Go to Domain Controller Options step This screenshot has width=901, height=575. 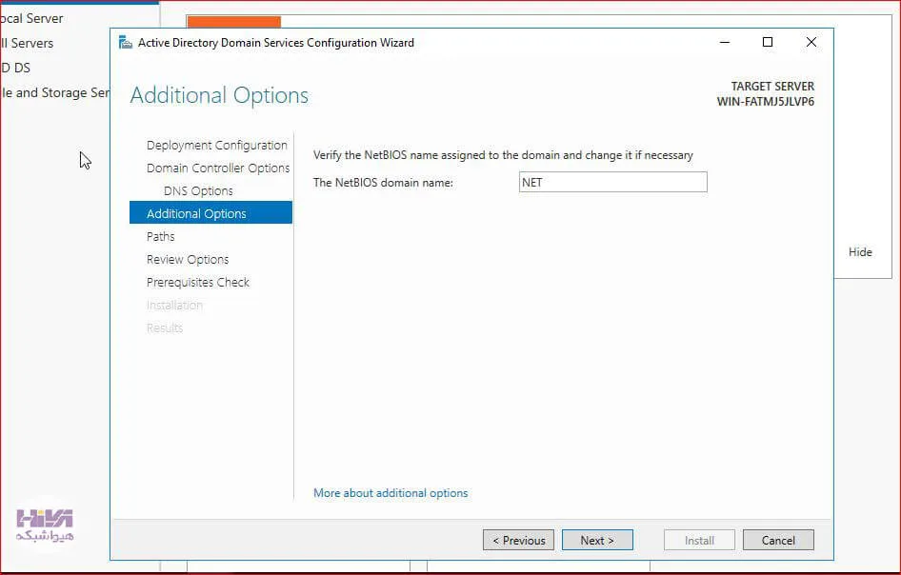point(218,169)
